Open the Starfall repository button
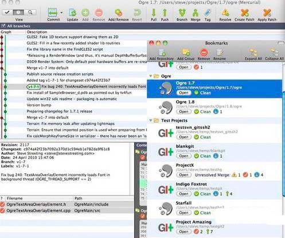The image size is (285, 238). [184, 213]
